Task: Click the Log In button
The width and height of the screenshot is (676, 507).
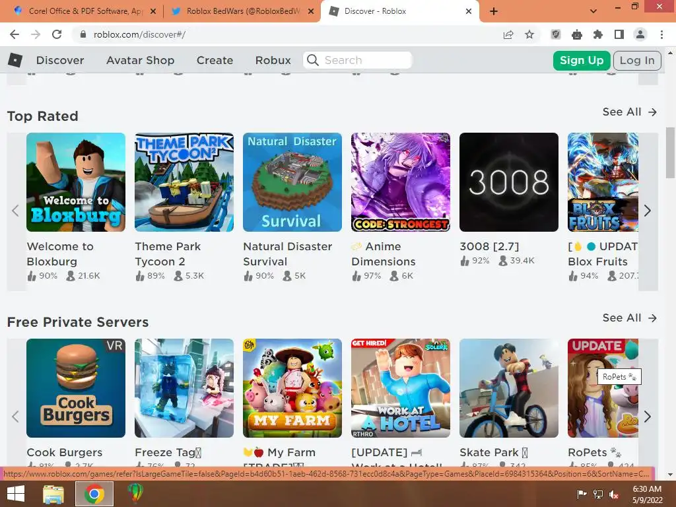Action: (x=637, y=60)
